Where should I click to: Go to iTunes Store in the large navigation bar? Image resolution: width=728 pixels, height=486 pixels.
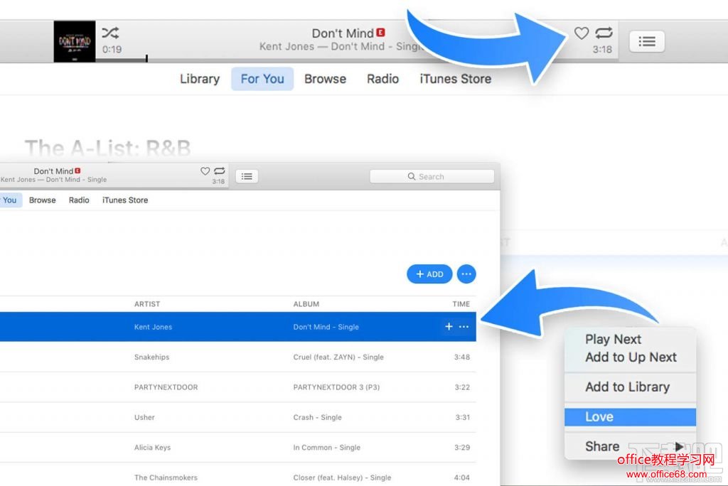[456, 79]
